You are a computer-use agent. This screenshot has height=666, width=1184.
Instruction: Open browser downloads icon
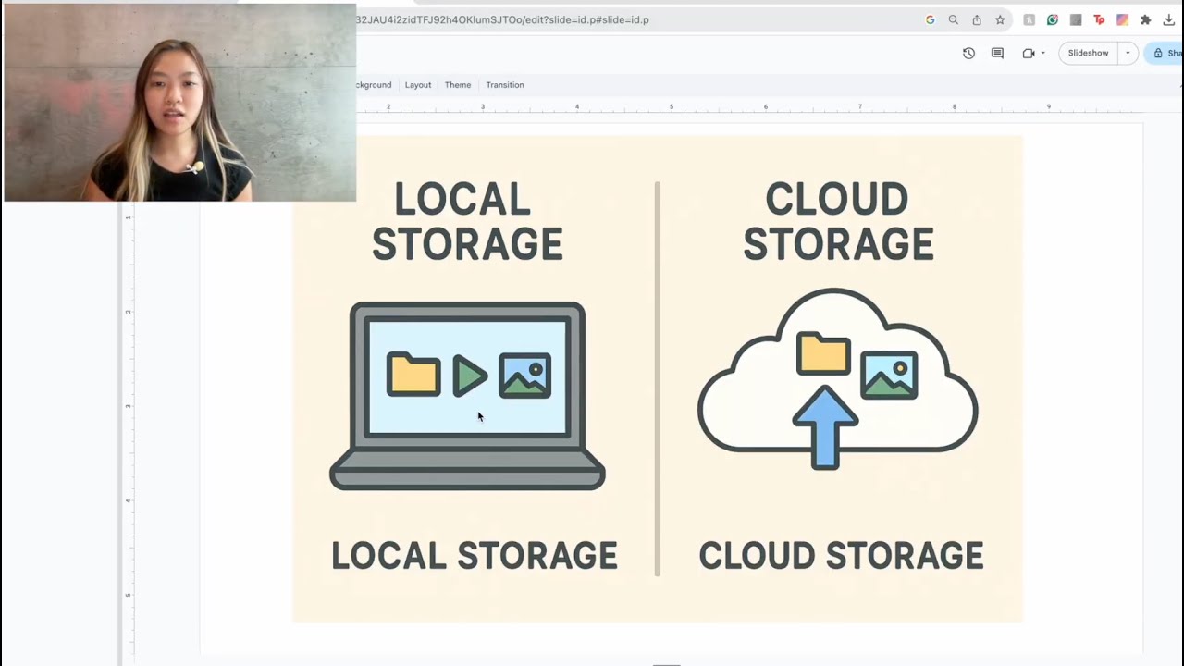[1169, 19]
